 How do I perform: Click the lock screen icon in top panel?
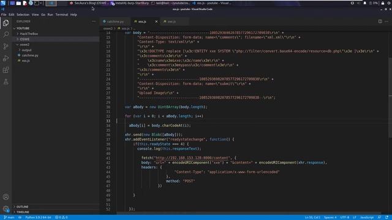point(383,3)
